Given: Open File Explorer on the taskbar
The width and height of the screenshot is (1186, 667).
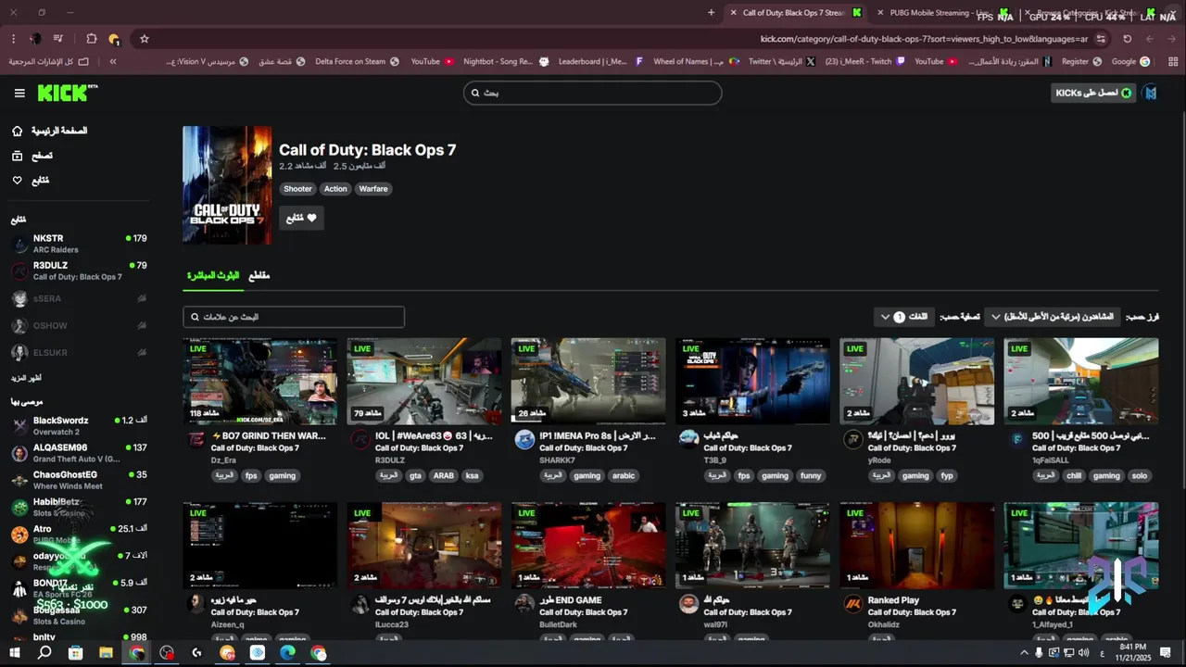Looking at the screenshot, I should 106,652.
